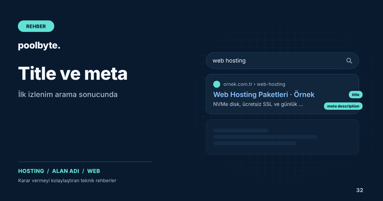383x201 pixels.
Task: Click the ornek.com.tr › web-hosting breadcrumb
Action: (254, 84)
